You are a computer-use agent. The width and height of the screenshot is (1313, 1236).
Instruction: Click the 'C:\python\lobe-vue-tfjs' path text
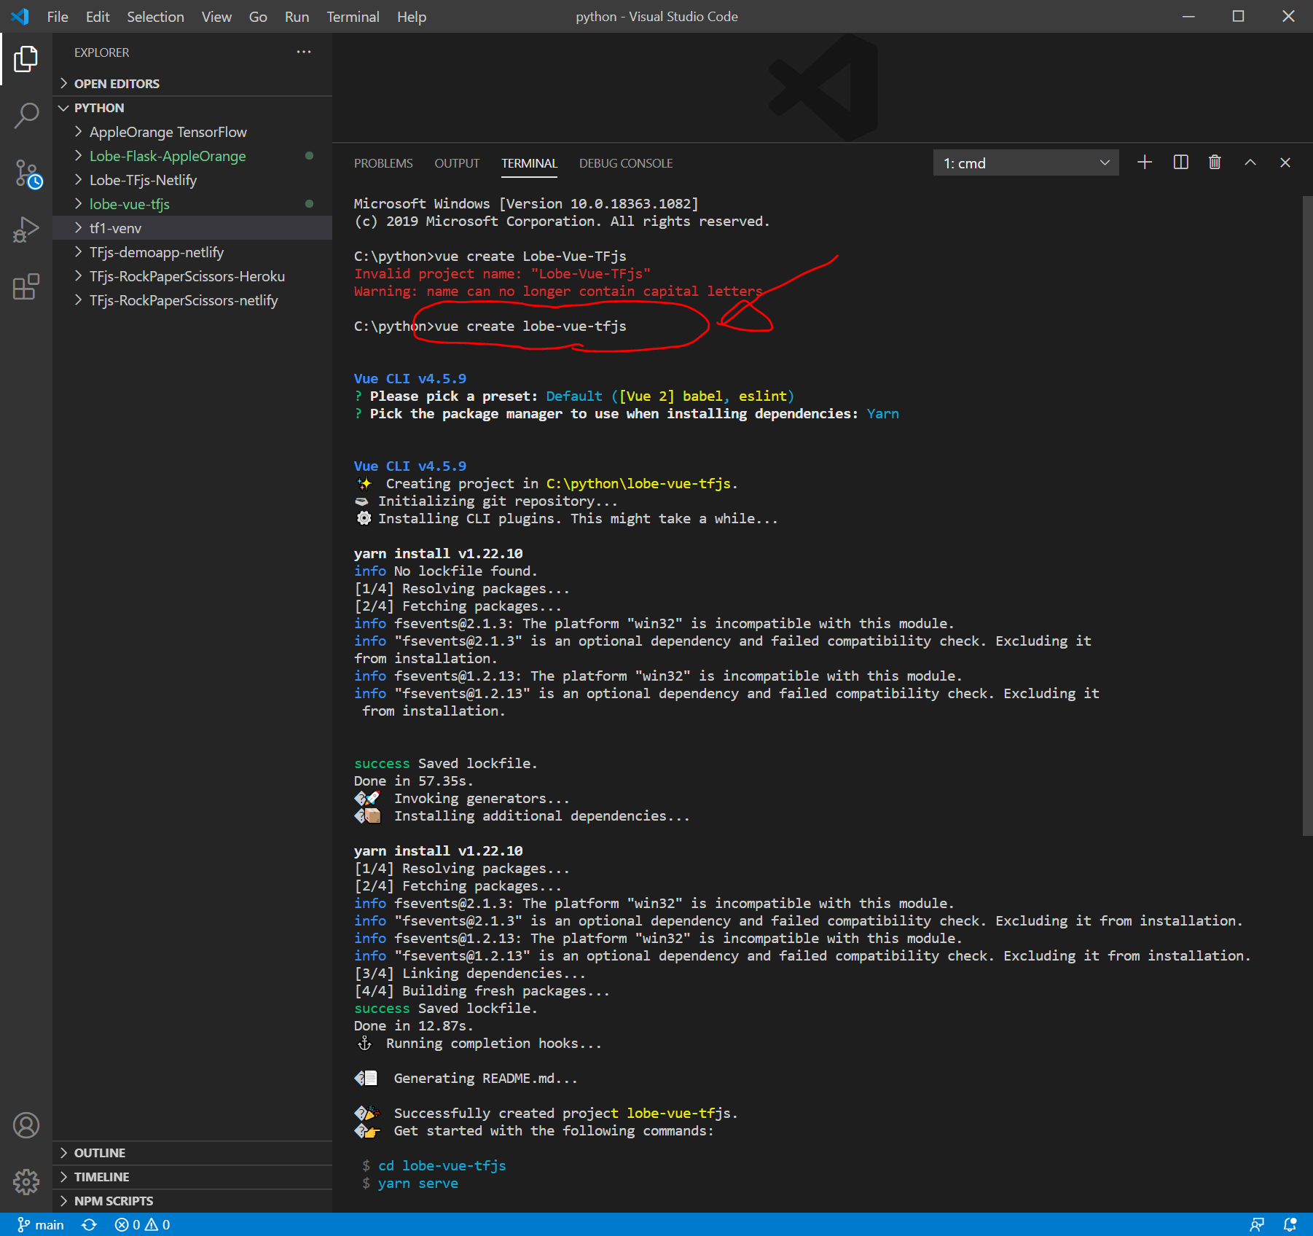(x=638, y=484)
